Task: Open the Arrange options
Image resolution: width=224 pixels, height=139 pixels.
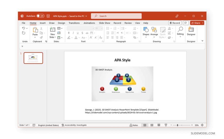Action: coord(154,31)
